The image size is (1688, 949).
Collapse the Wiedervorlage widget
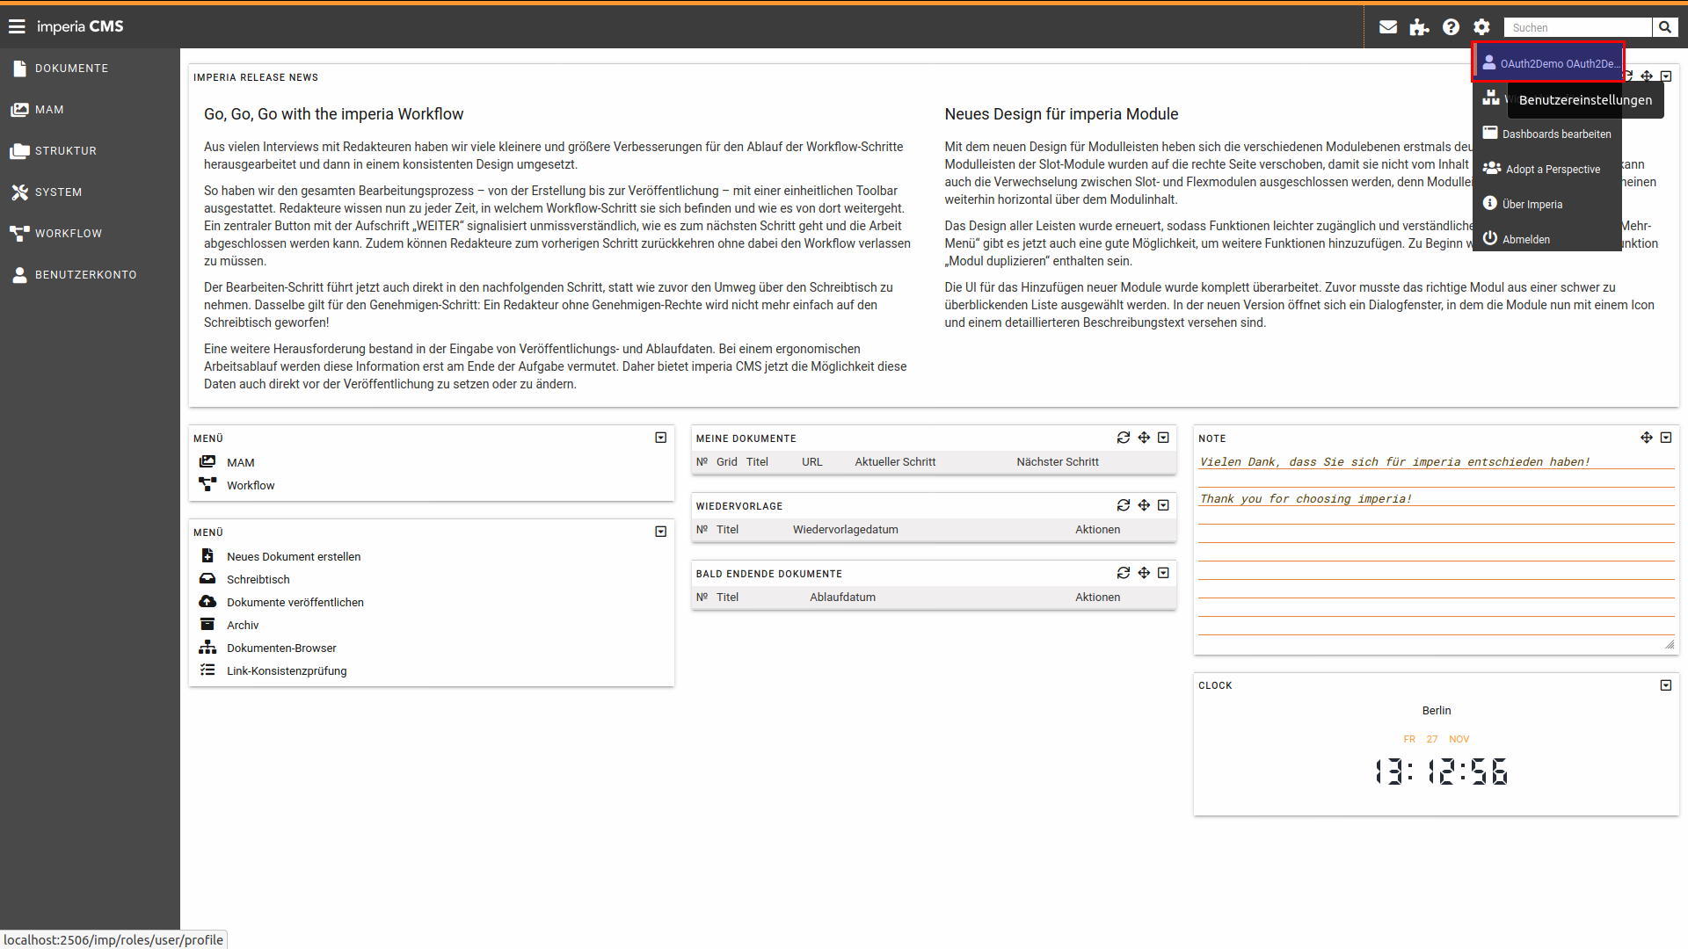coord(1163,505)
